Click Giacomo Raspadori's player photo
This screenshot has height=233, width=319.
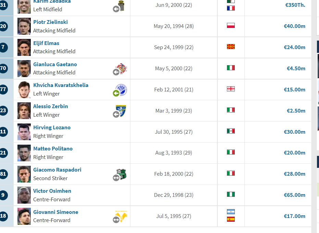coord(24,174)
